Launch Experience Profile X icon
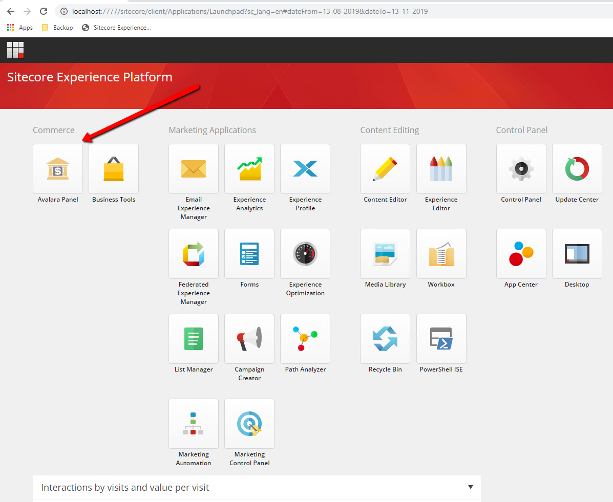The image size is (613, 502). point(305,169)
